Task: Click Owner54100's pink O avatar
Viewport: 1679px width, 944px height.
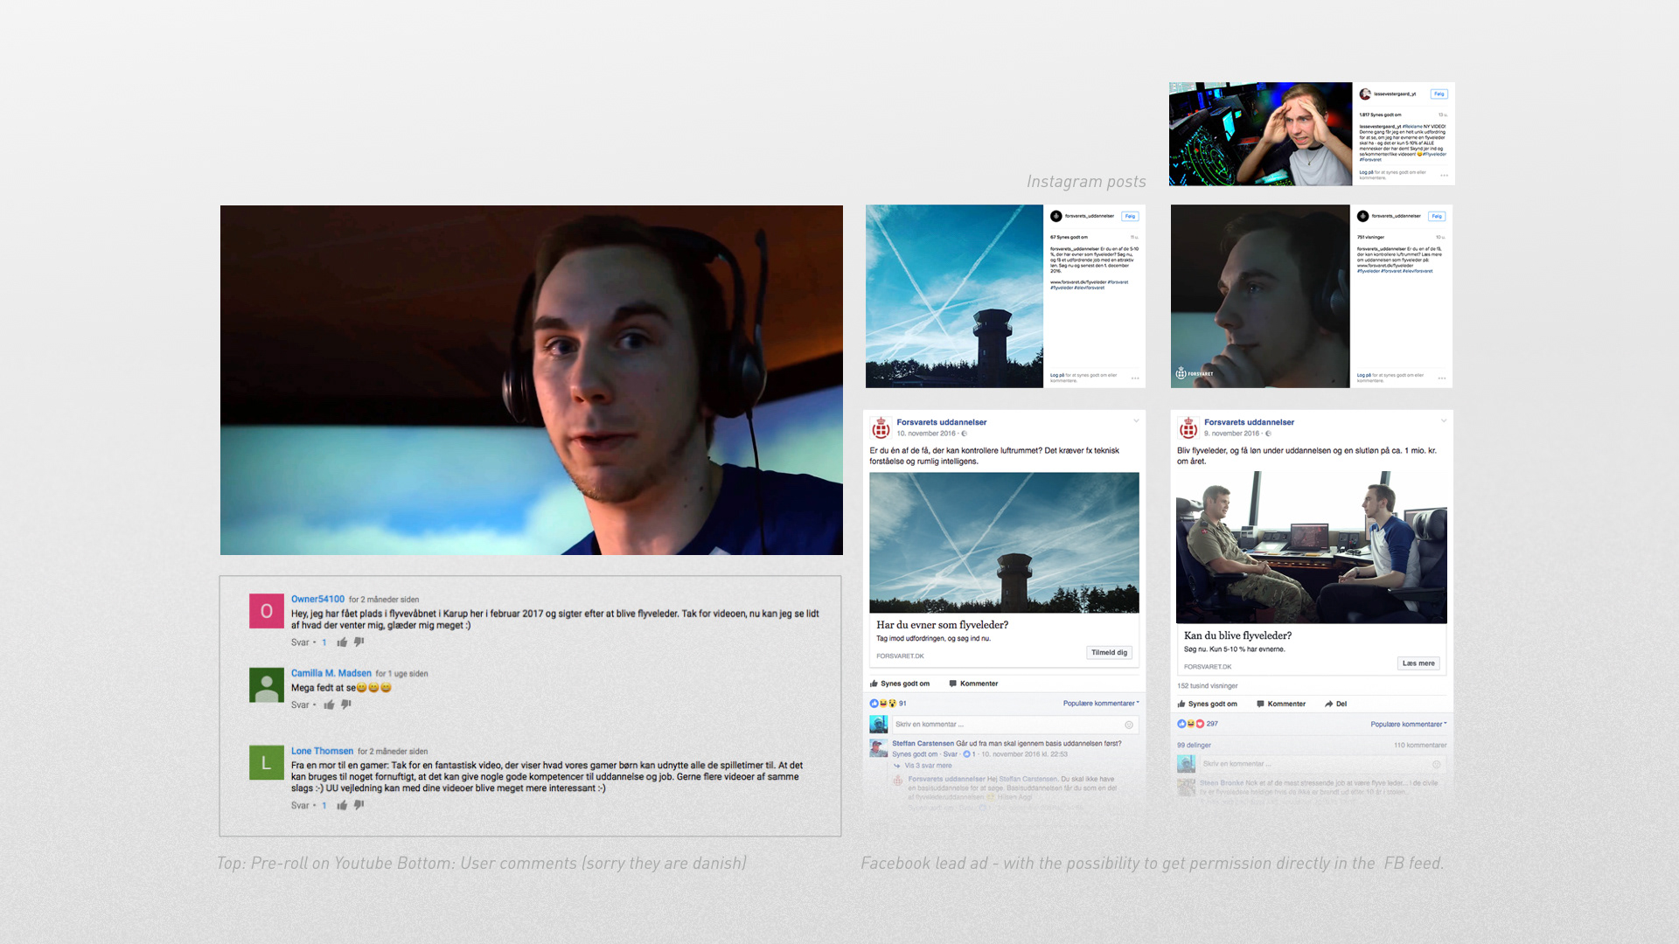Action: tap(267, 611)
